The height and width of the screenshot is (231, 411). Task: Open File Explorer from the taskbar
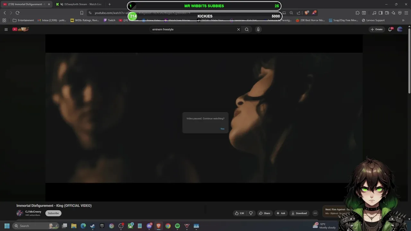pos(74,226)
